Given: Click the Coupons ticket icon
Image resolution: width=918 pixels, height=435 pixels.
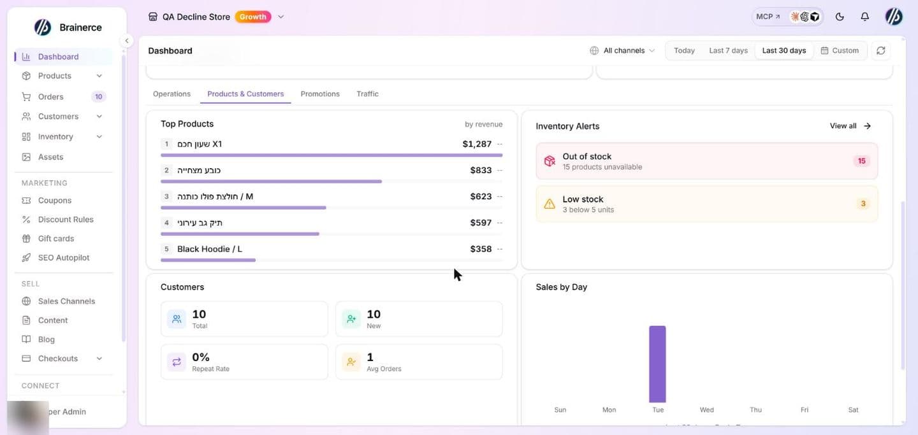Looking at the screenshot, I should click(26, 201).
